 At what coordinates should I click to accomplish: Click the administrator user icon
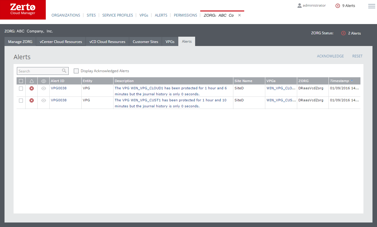click(x=299, y=5)
